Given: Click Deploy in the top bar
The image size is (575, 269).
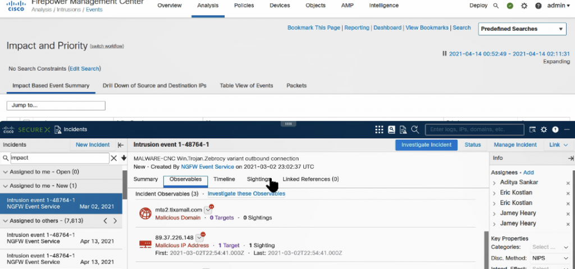Looking at the screenshot, I should [x=478, y=6].
